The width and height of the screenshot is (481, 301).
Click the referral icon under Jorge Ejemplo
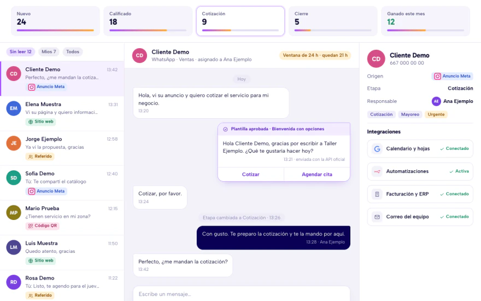pyautogui.click(x=31, y=157)
